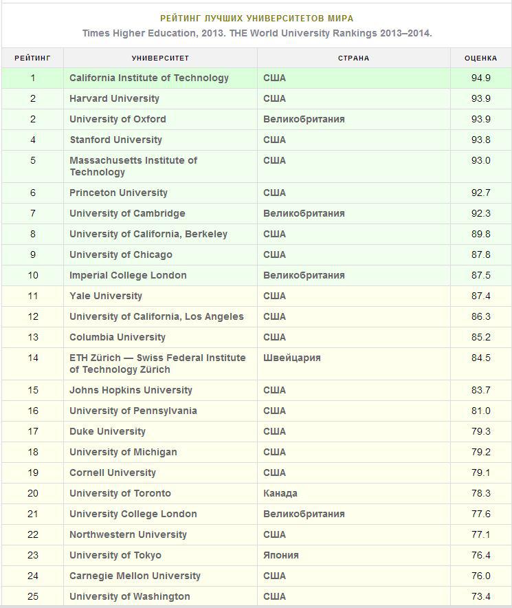The height and width of the screenshot is (608, 512).
Task: Select University of Tokyo
Action: (115, 555)
